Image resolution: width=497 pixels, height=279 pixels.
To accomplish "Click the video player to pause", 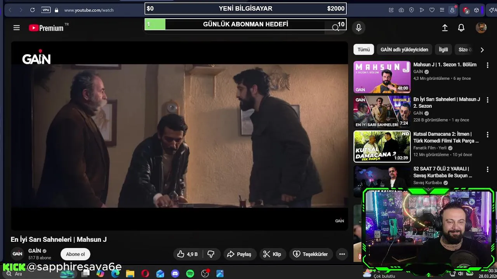I will pos(179,136).
